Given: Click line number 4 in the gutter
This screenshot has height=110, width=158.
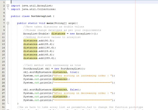Looking at the screenshot, I should (x=4, y=13).
